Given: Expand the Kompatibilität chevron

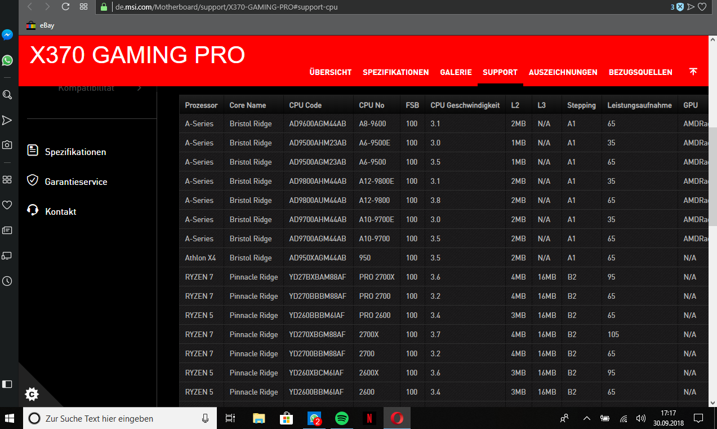Looking at the screenshot, I should (139, 88).
